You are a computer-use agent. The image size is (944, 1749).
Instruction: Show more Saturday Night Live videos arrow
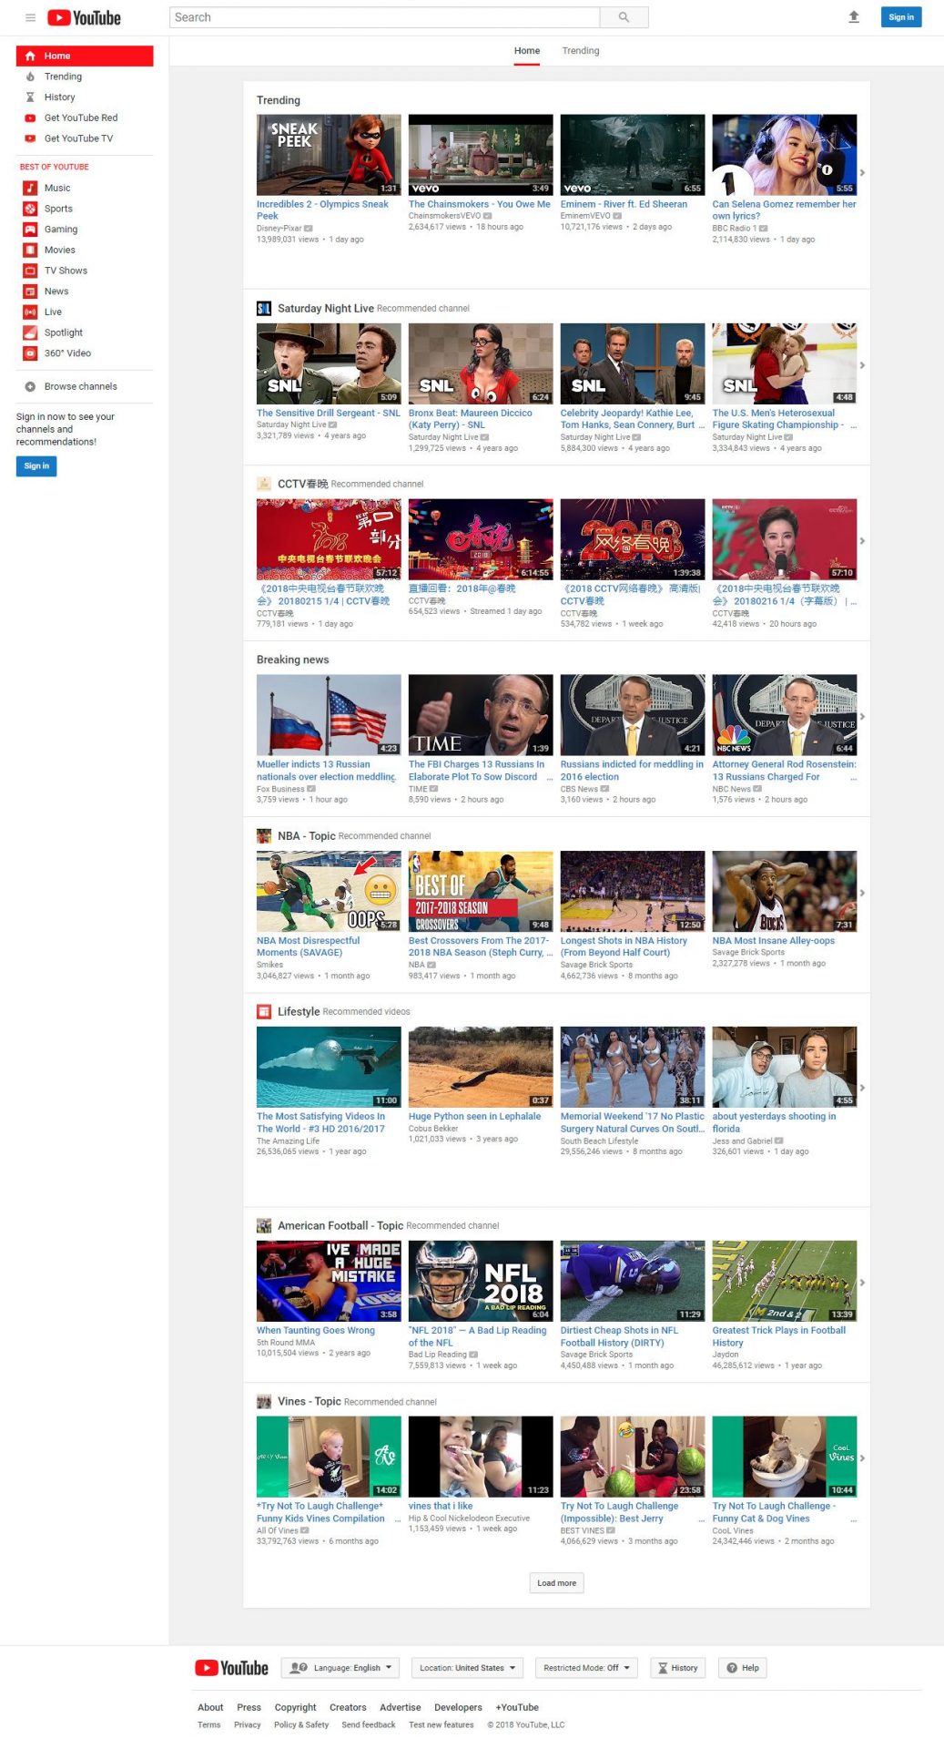tap(862, 365)
